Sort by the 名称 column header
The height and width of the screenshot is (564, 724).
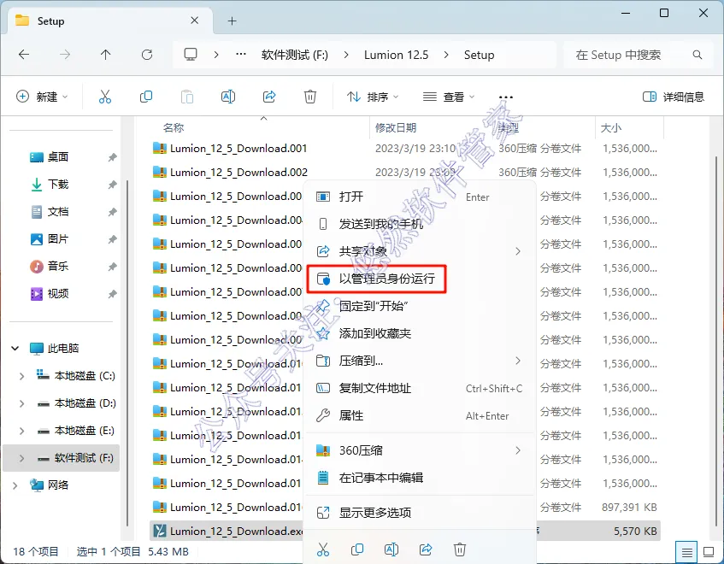(174, 128)
